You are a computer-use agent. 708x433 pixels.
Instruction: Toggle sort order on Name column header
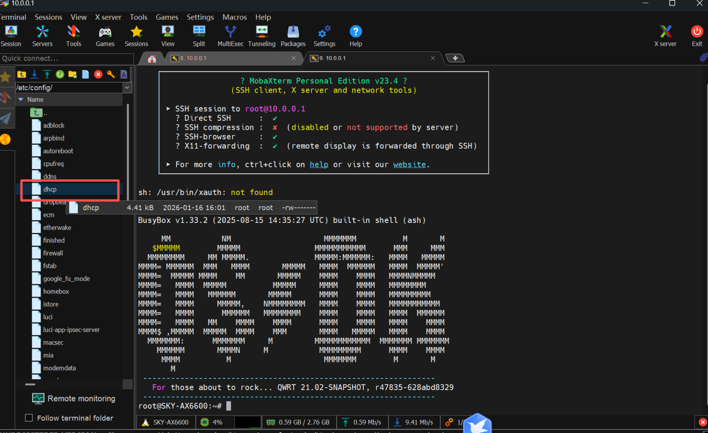pyautogui.click(x=35, y=99)
